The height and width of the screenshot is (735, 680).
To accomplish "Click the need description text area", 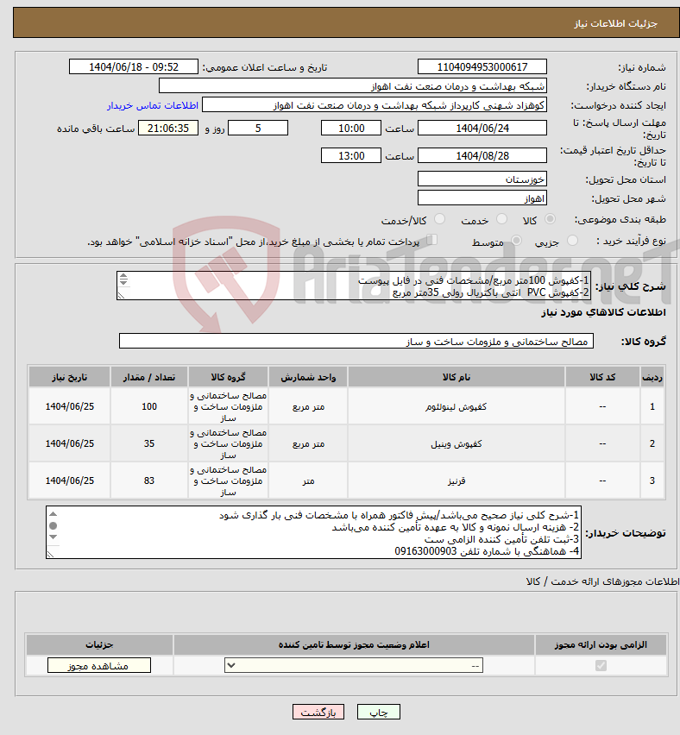I will click(354, 286).
